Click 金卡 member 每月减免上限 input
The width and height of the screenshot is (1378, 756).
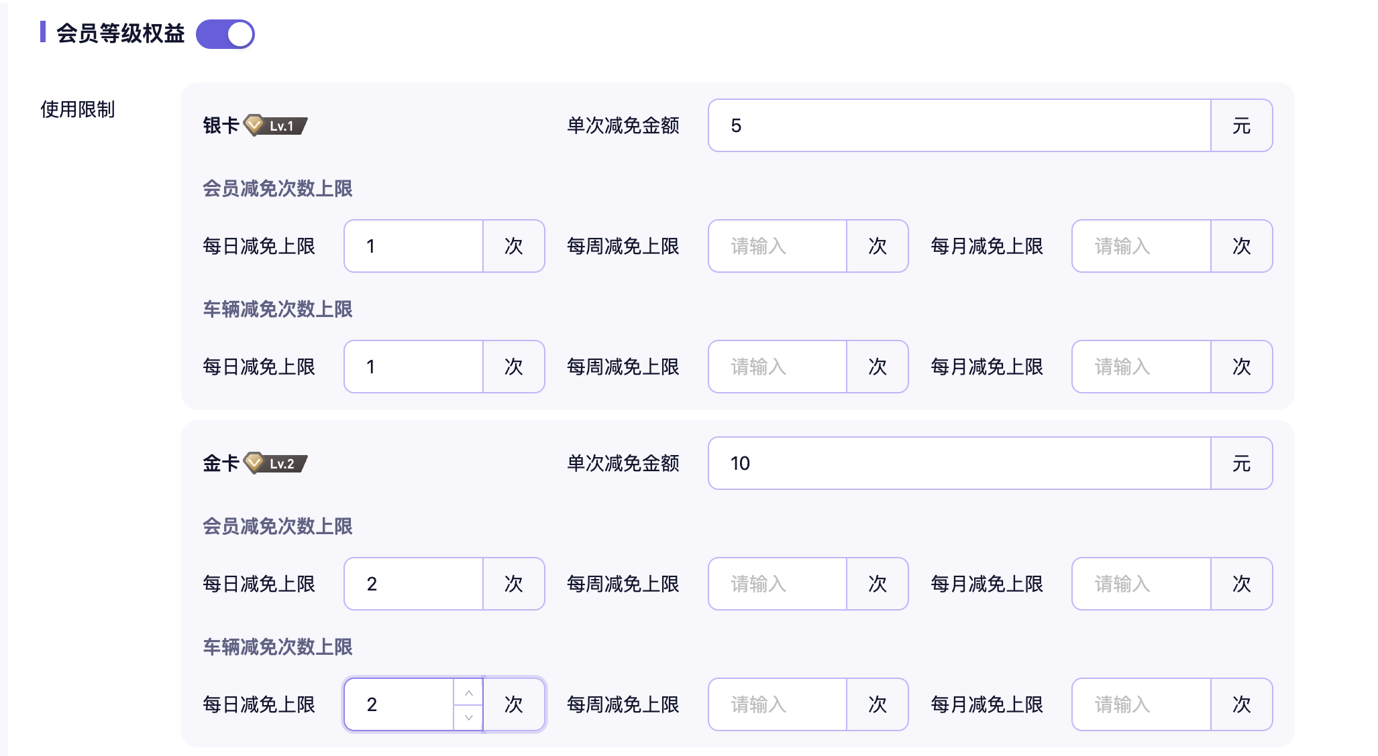pos(1141,584)
